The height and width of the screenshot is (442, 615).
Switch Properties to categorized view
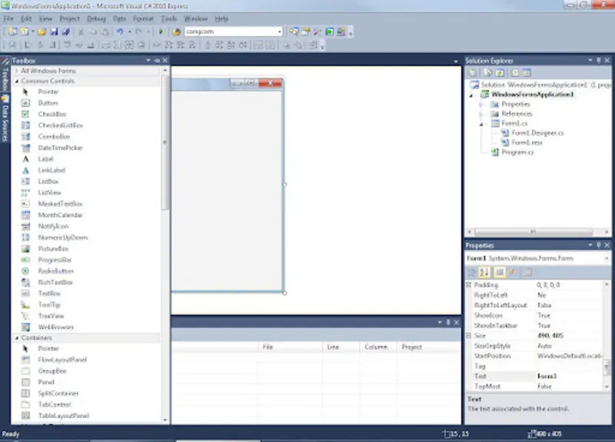pyautogui.click(x=472, y=272)
